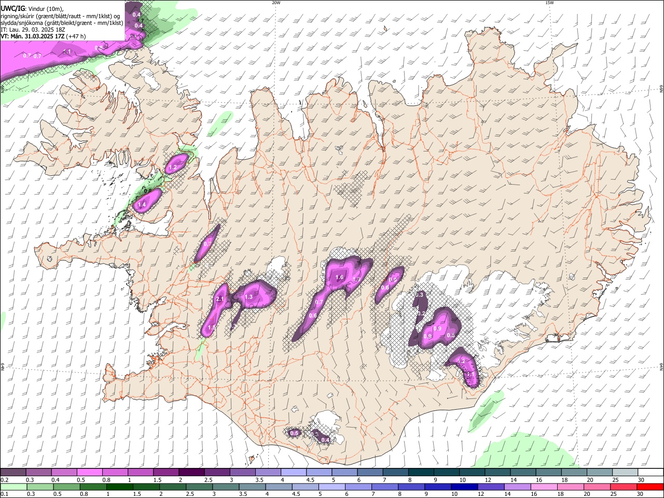The image size is (664, 498).
Task: Click the white upper-scale swatch above 30
Action: [x=651, y=472]
